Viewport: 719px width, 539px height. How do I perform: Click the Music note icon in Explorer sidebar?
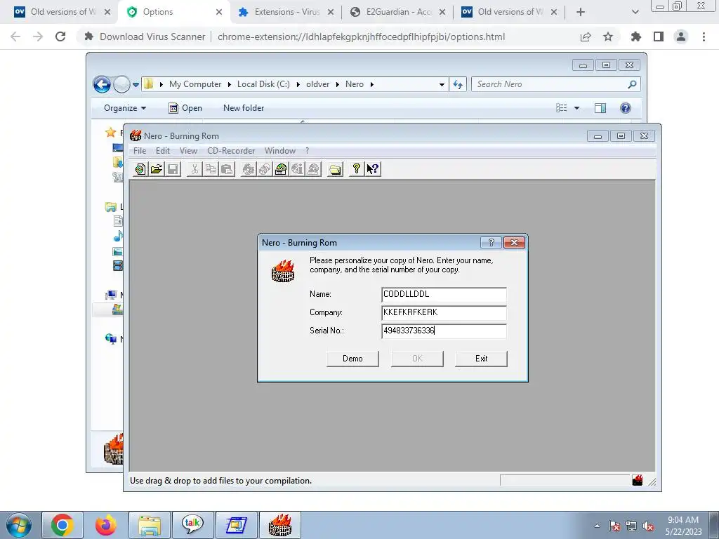(118, 236)
